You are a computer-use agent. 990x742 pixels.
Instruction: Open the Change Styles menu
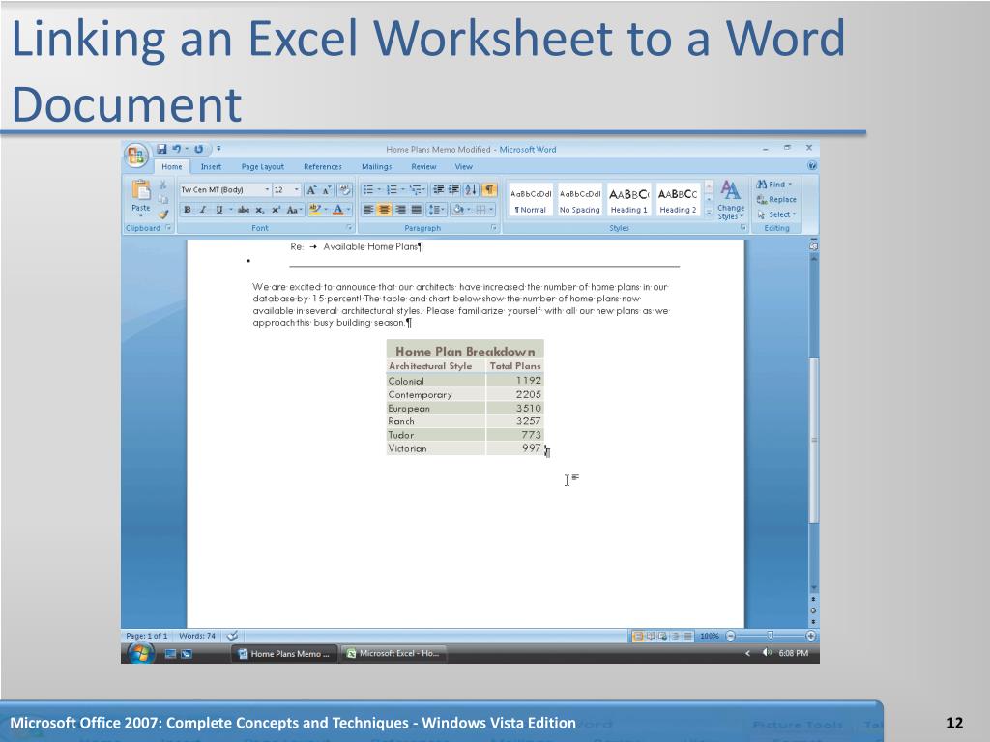click(x=731, y=200)
